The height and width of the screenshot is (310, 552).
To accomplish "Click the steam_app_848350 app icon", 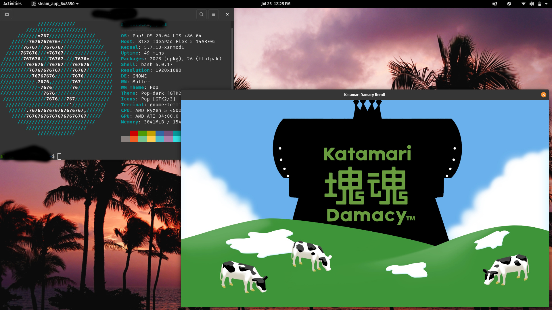I will tap(34, 4).
